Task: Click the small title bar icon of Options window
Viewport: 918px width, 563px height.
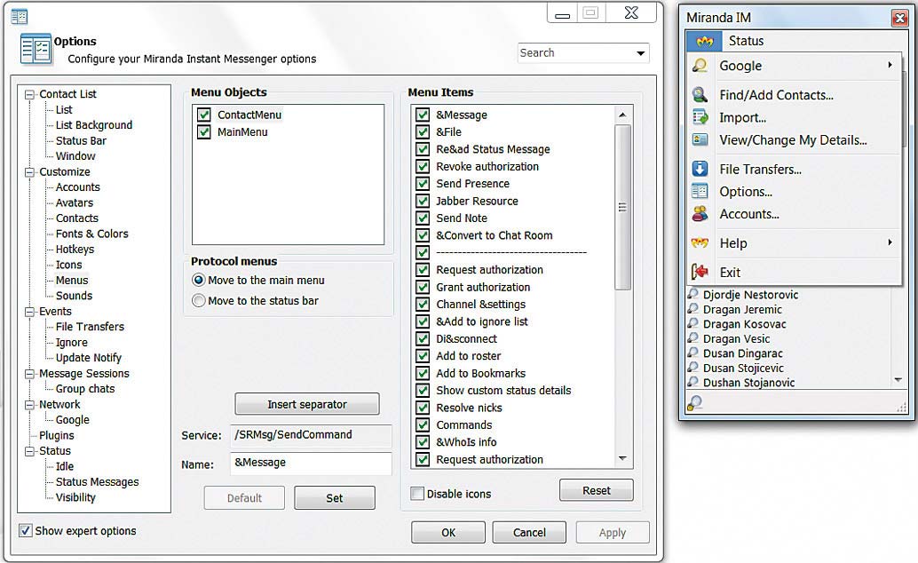Action: tap(20, 16)
